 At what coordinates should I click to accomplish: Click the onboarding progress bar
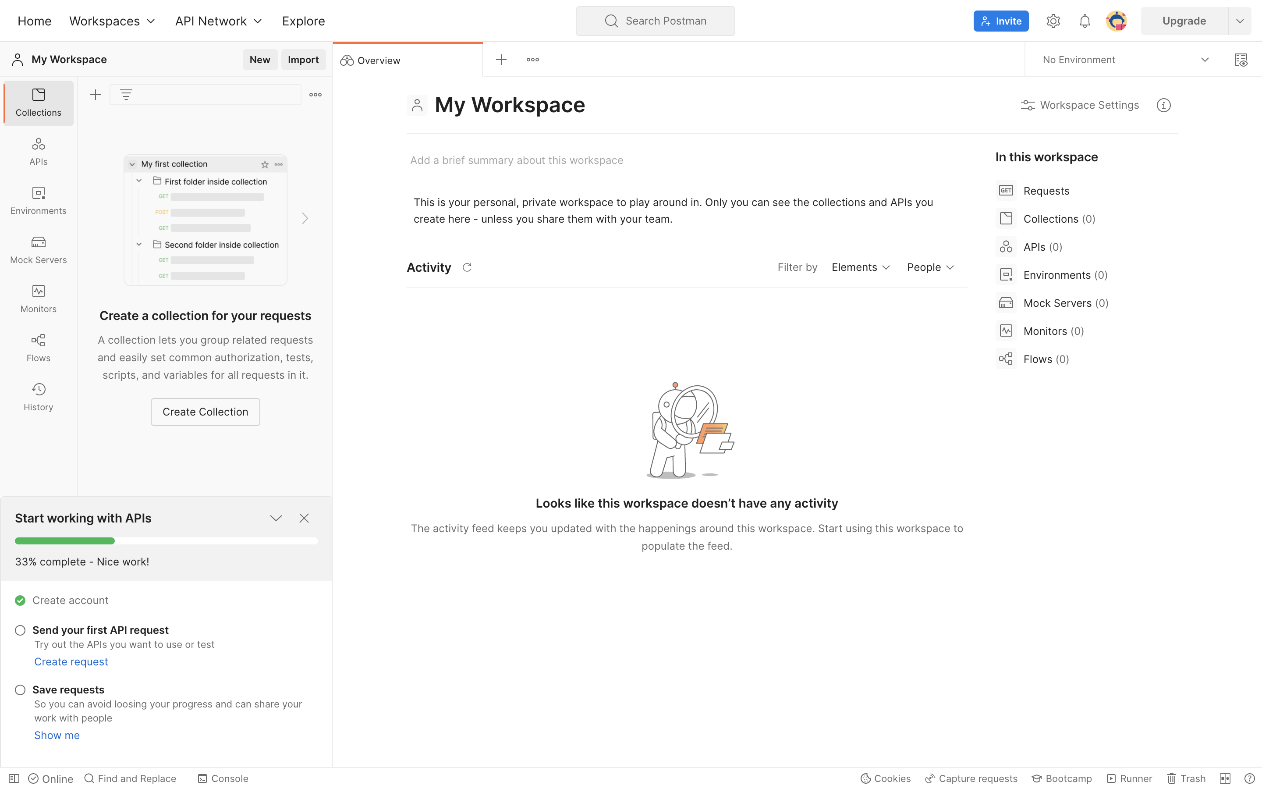pos(167,540)
